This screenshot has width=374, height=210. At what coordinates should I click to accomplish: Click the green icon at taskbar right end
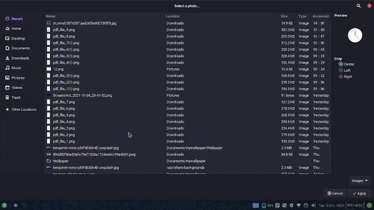coord(369,205)
